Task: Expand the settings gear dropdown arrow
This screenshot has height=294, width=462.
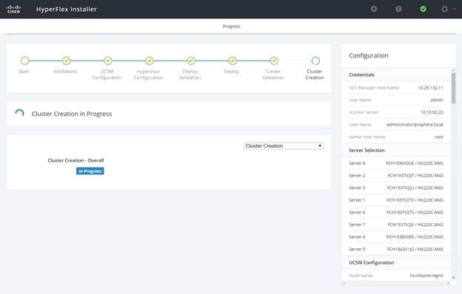Action: point(454,9)
